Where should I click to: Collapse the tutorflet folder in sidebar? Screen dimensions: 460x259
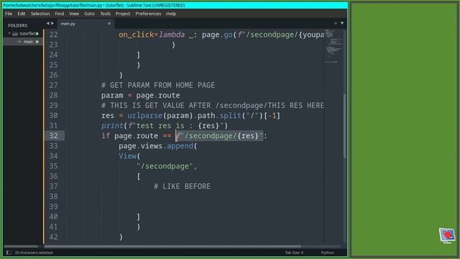pyautogui.click(x=9, y=34)
